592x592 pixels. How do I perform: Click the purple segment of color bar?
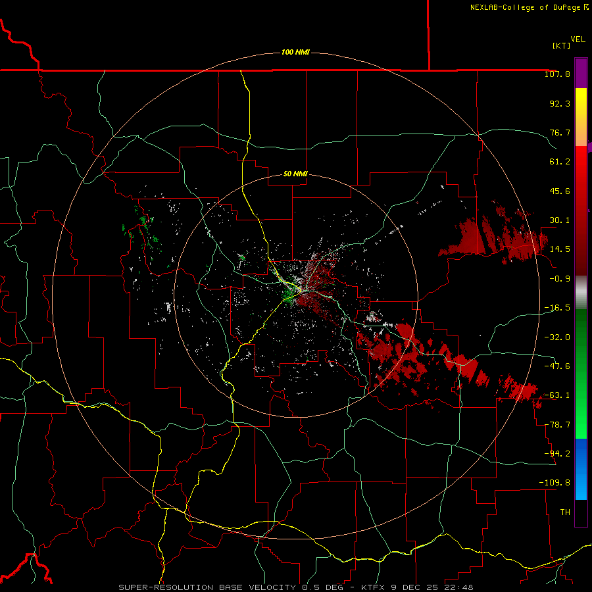tap(581, 74)
